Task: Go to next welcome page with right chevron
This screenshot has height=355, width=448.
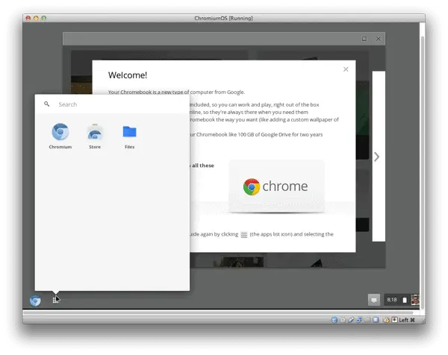Action: click(376, 157)
